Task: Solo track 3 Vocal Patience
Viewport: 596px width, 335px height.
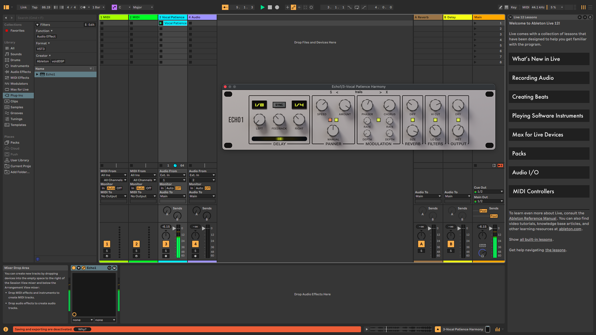Action: (166, 251)
